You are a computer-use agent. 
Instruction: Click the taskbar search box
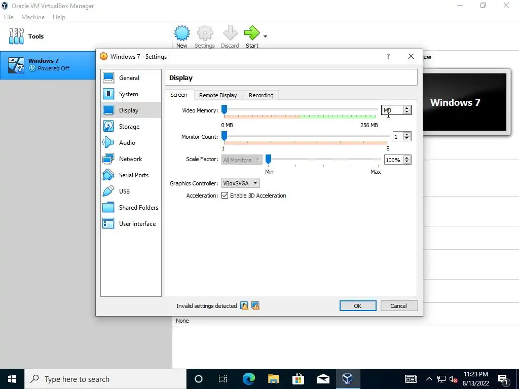[x=105, y=379]
